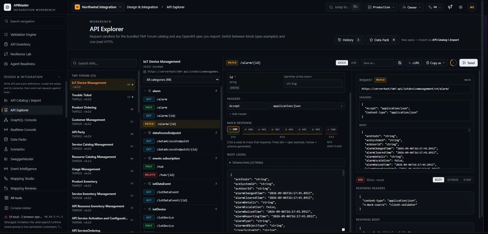Open the Production environment dropdown
This screenshot has height=234, width=488.
(381, 7)
